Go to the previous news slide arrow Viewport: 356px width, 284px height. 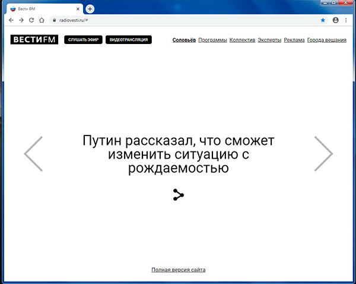(33, 154)
